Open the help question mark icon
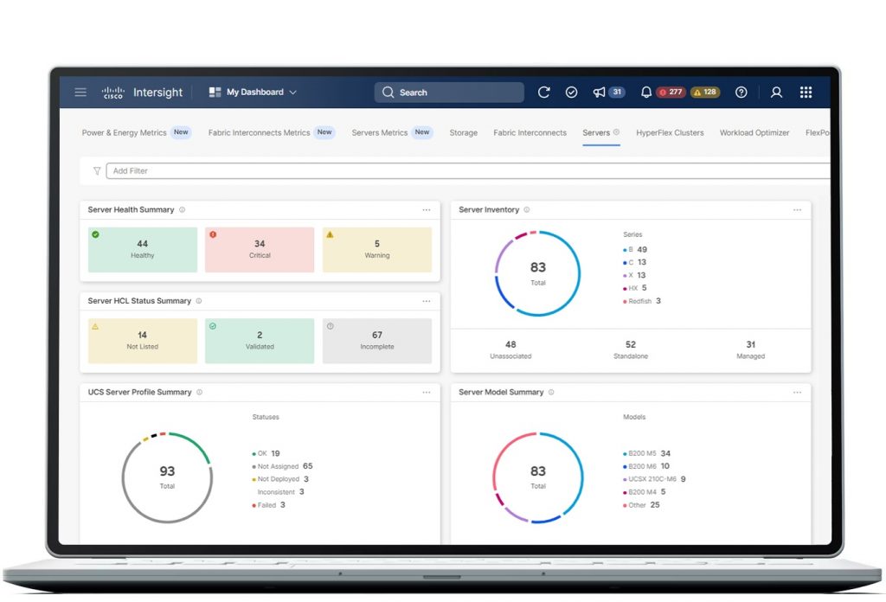The width and height of the screenshot is (886, 602). (741, 93)
